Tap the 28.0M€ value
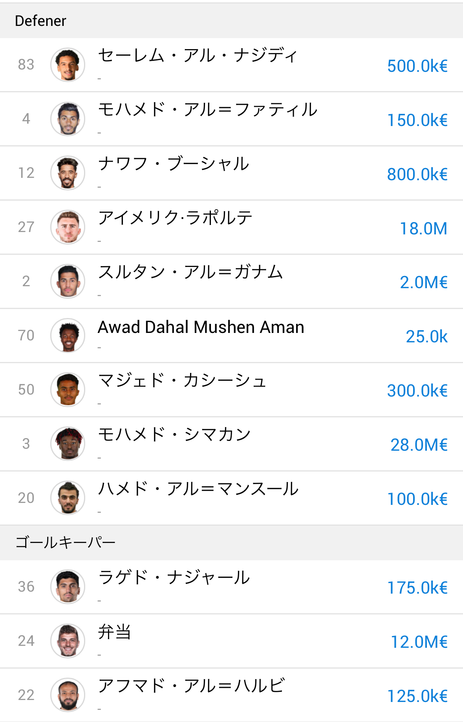This screenshot has height=722, width=463. pyautogui.click(x=419, y=445)
